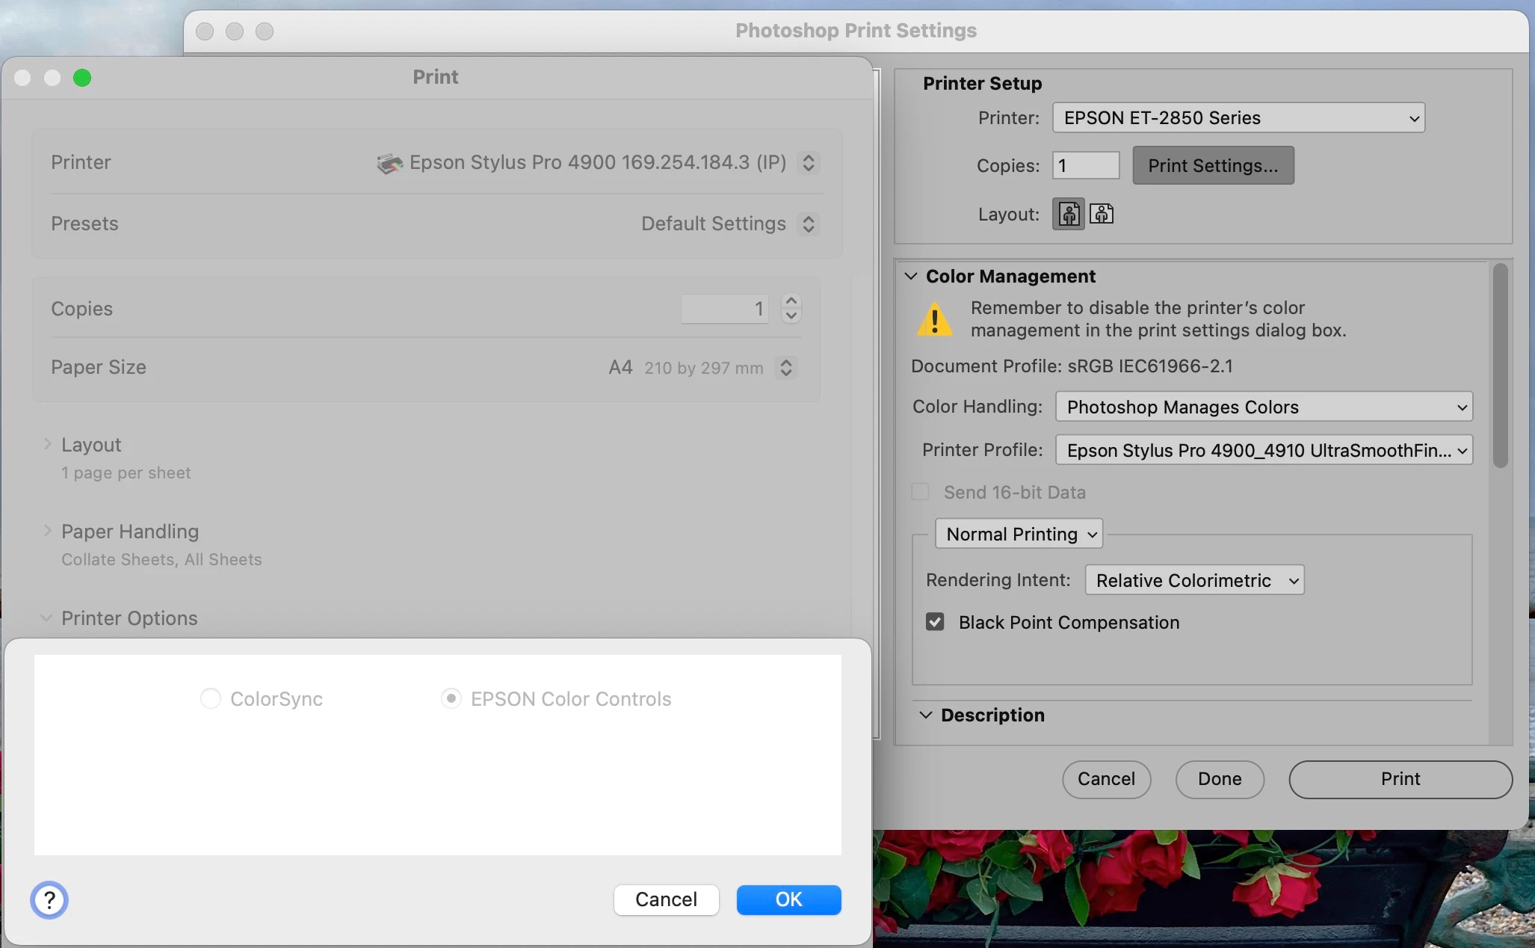The height and width of the screenshot is (948, 1535).
Task: Select portrait layout orientation icon
Action: (1068, 215)
